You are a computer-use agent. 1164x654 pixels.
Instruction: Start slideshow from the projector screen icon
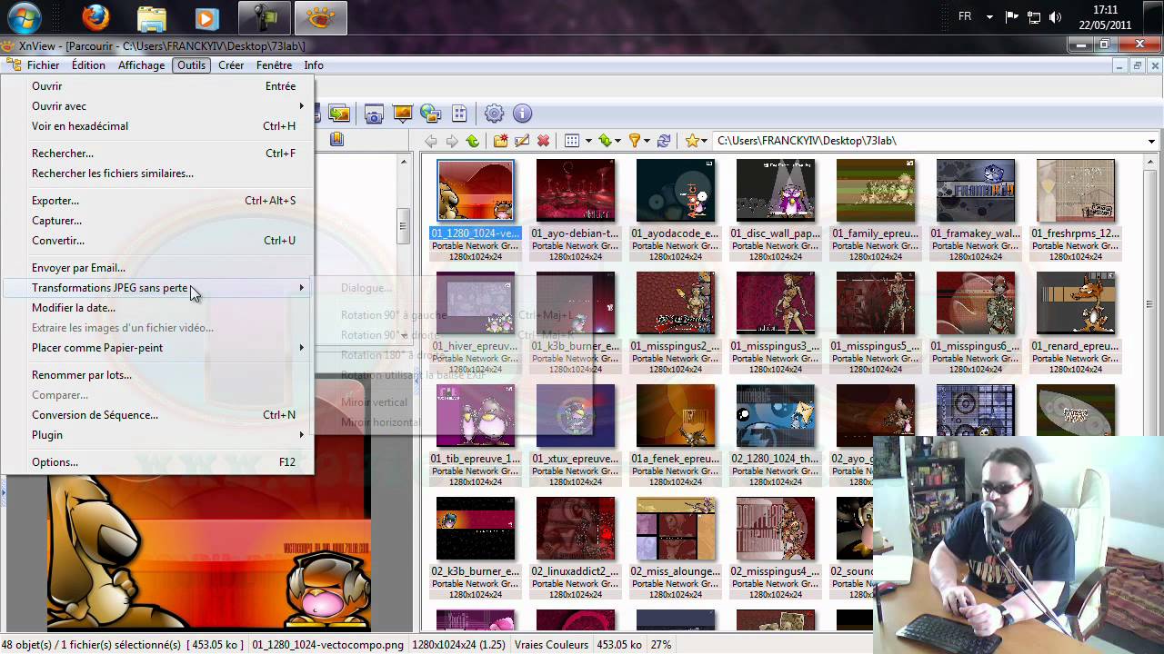402,114
